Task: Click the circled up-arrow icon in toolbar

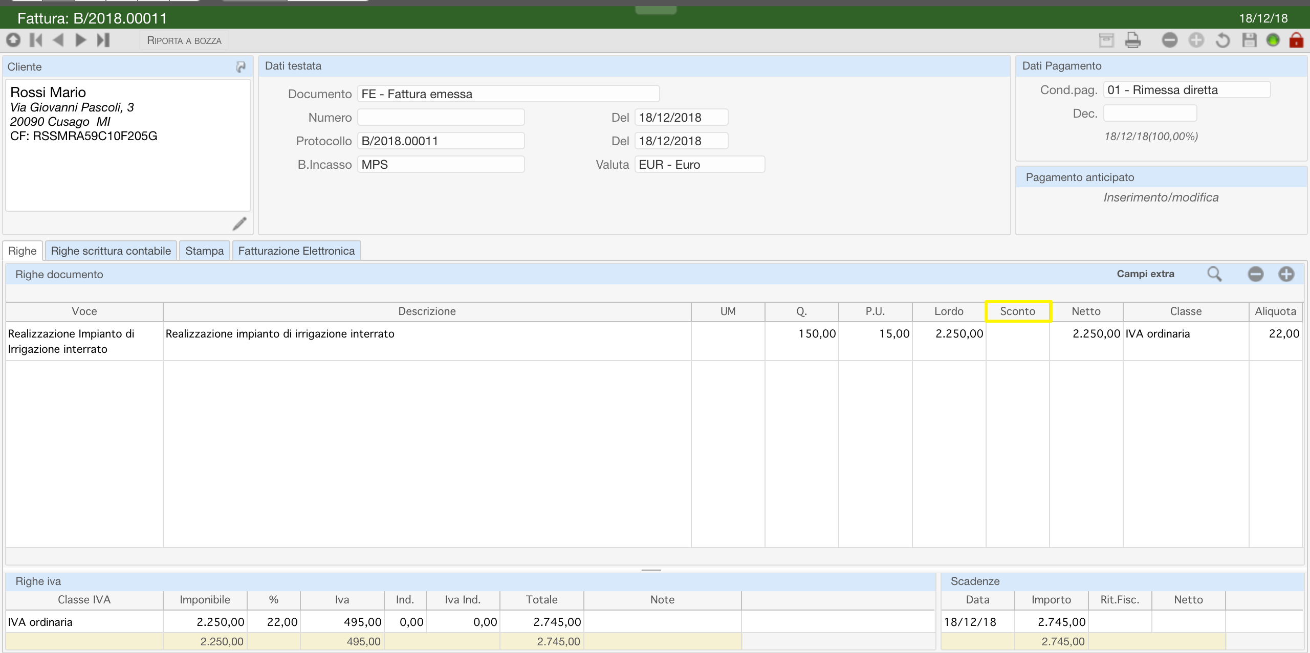Action: (13, 40)
